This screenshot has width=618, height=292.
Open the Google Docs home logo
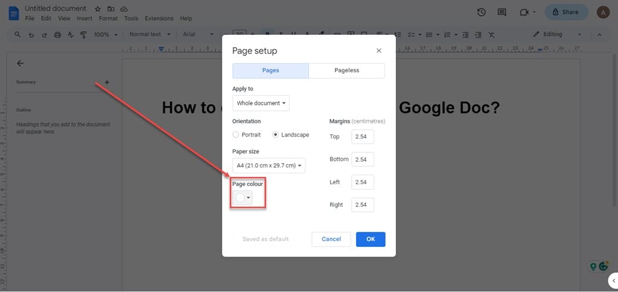[x=14, y=13]
